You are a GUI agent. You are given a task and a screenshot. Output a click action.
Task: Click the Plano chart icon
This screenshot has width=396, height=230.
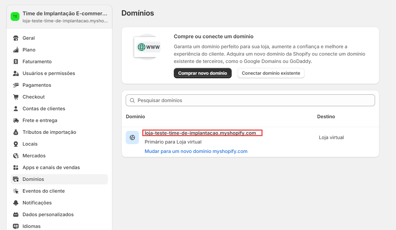click(16, 50)
